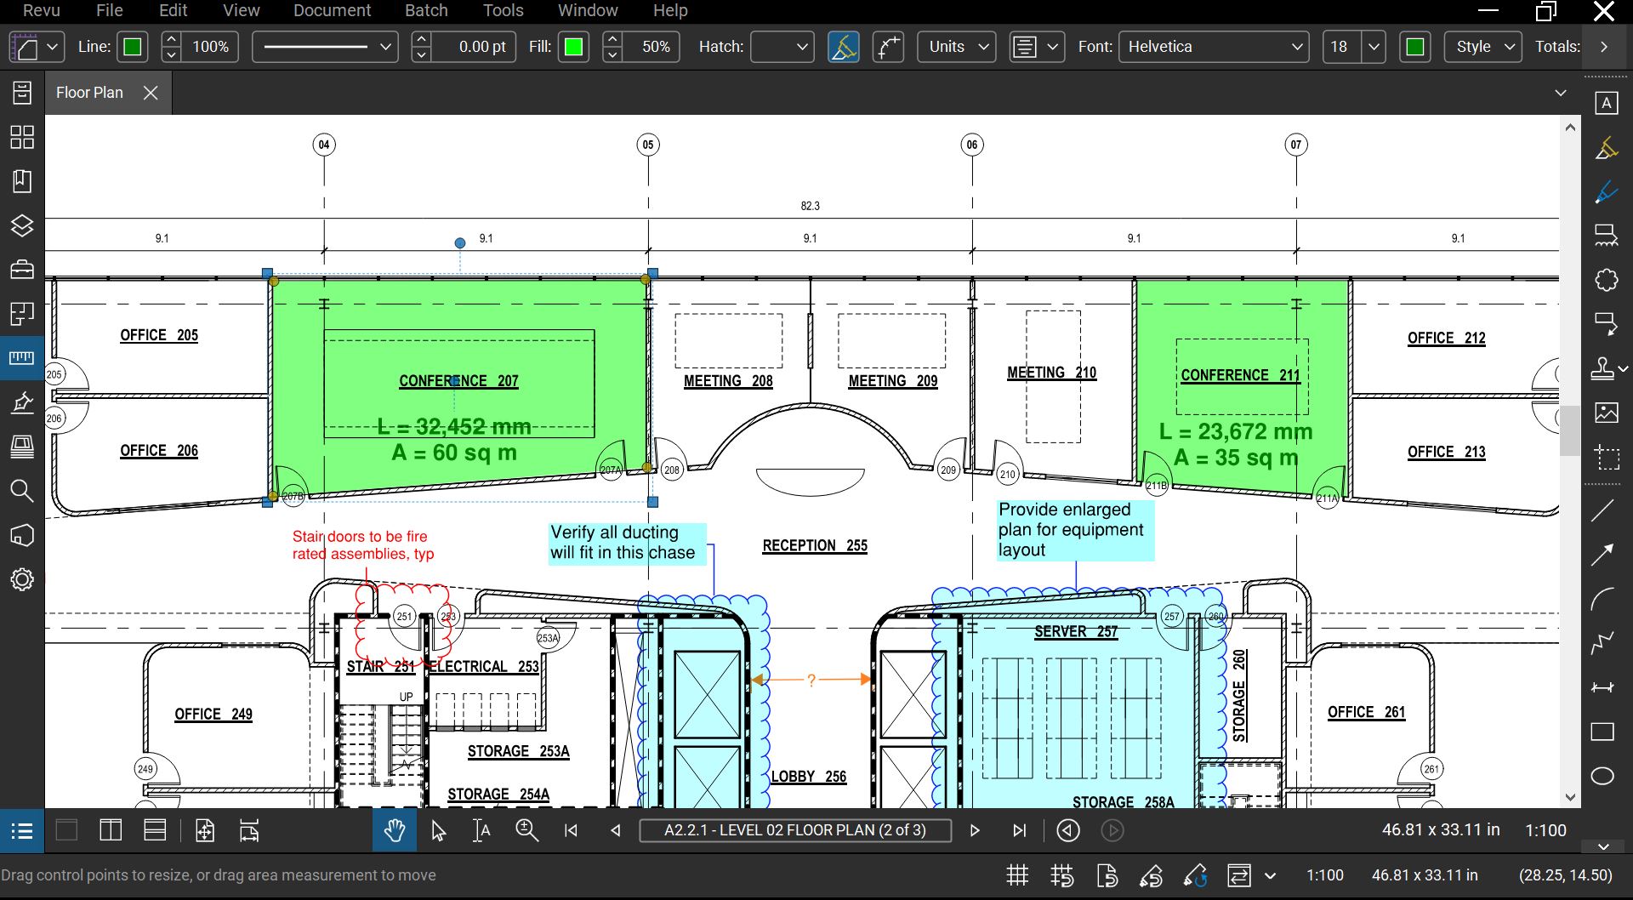Open the Font dropdown showing Helvetica
Screen dimensions: 1633x900
click(1212, 47)
